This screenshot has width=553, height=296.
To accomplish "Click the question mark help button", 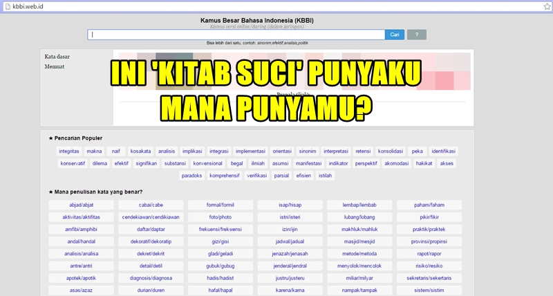I will click(417, 34).
